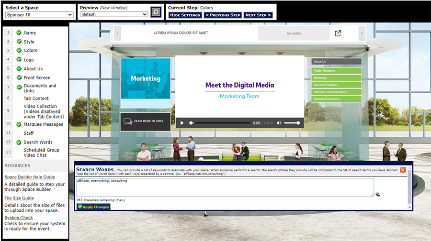431x241 pixels.
Task: Click the preview magnifier icon button
Action: [x=156, y=12]
